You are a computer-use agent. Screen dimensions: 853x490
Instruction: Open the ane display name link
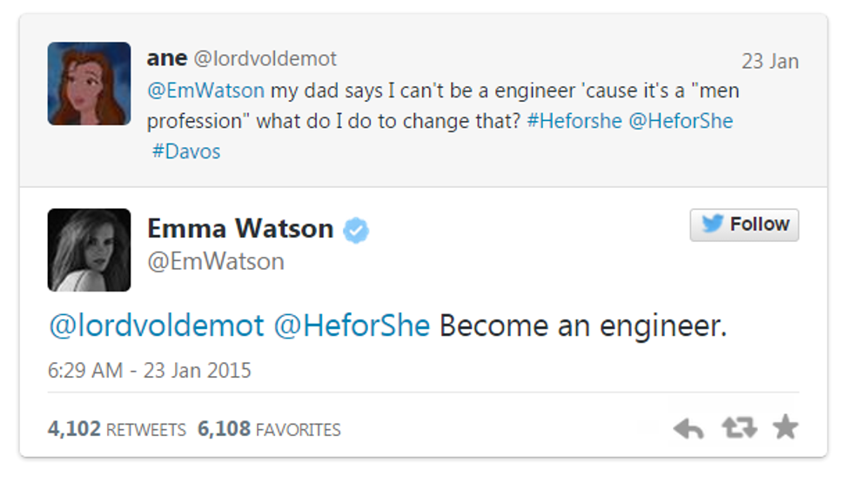(x=166, y=58)
